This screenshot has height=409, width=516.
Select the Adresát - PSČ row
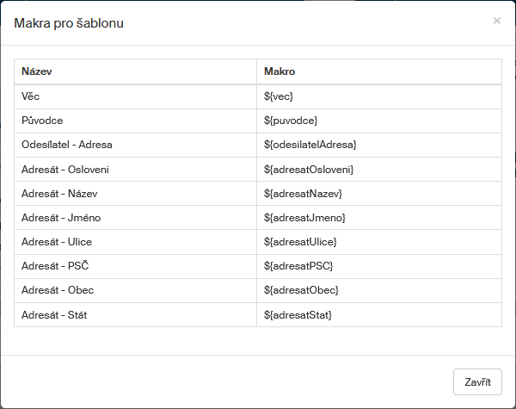coord(56,266)
